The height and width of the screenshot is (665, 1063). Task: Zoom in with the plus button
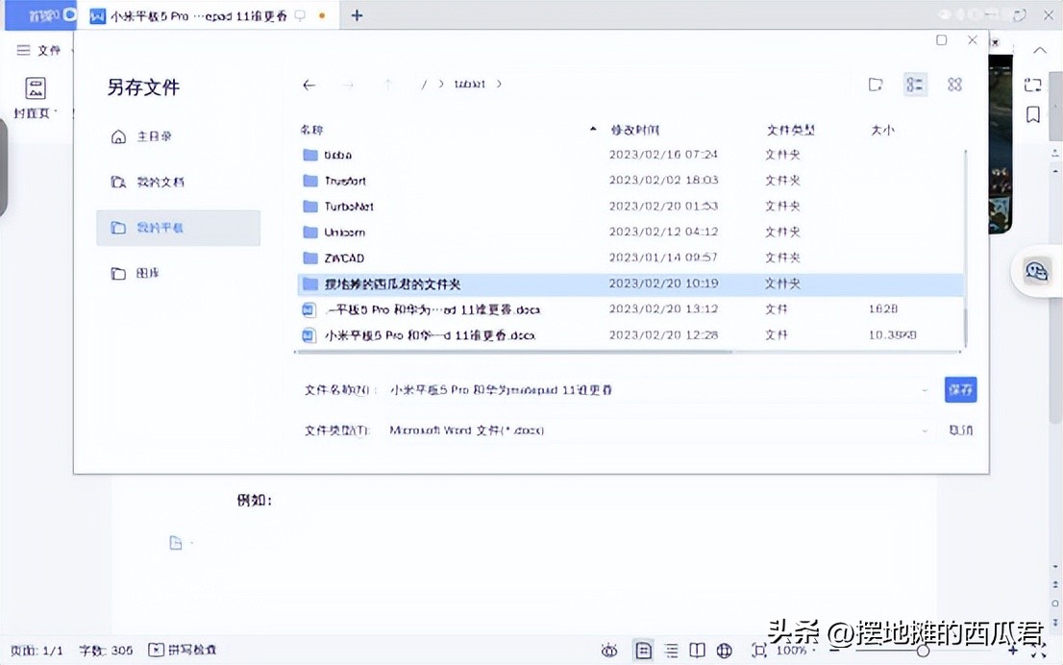[1013, 651]
